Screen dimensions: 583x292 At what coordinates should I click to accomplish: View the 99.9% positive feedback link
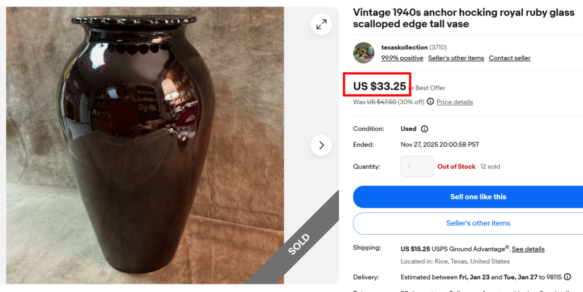point(402,58)
